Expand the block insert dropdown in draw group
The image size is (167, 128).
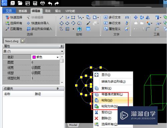(98, 17)
